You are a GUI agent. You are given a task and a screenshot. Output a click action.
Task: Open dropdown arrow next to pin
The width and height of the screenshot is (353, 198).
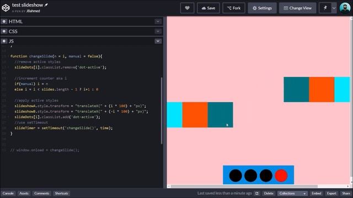[334, 8]
